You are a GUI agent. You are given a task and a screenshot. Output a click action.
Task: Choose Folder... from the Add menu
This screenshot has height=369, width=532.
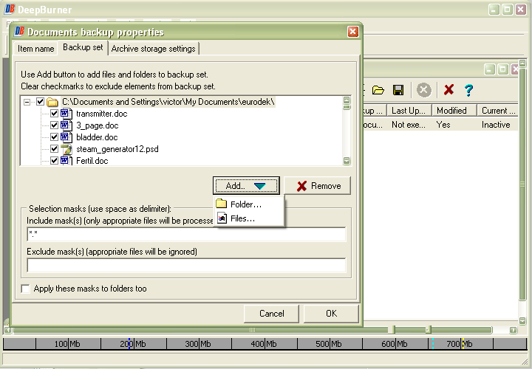point(249,204)
